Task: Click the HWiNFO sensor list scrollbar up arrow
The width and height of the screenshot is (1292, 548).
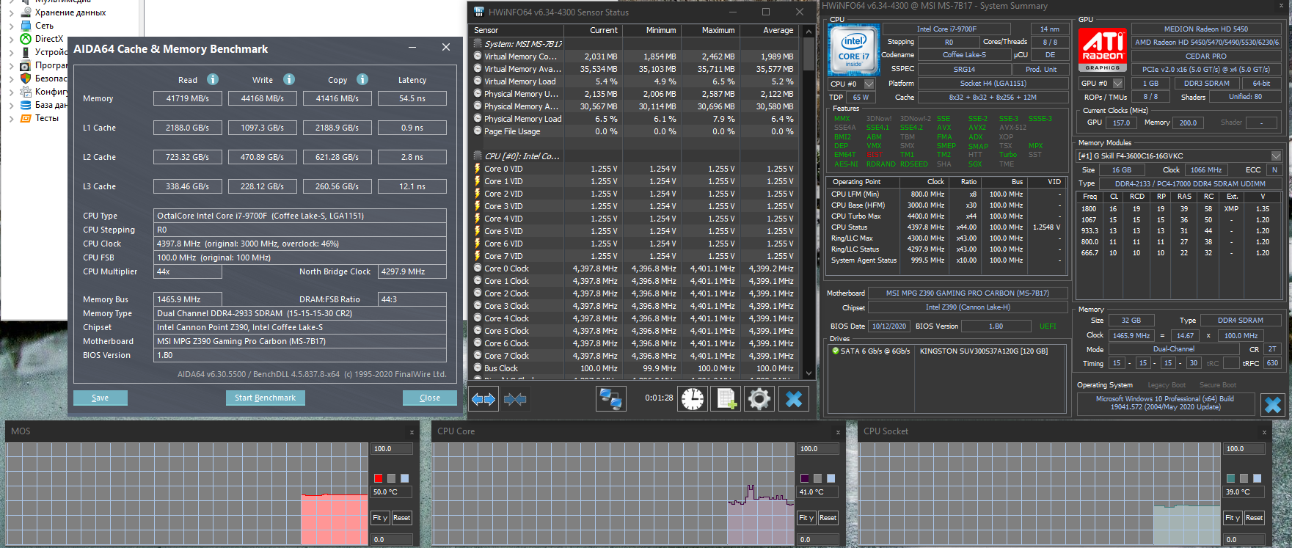Action: tap(809, 31)
